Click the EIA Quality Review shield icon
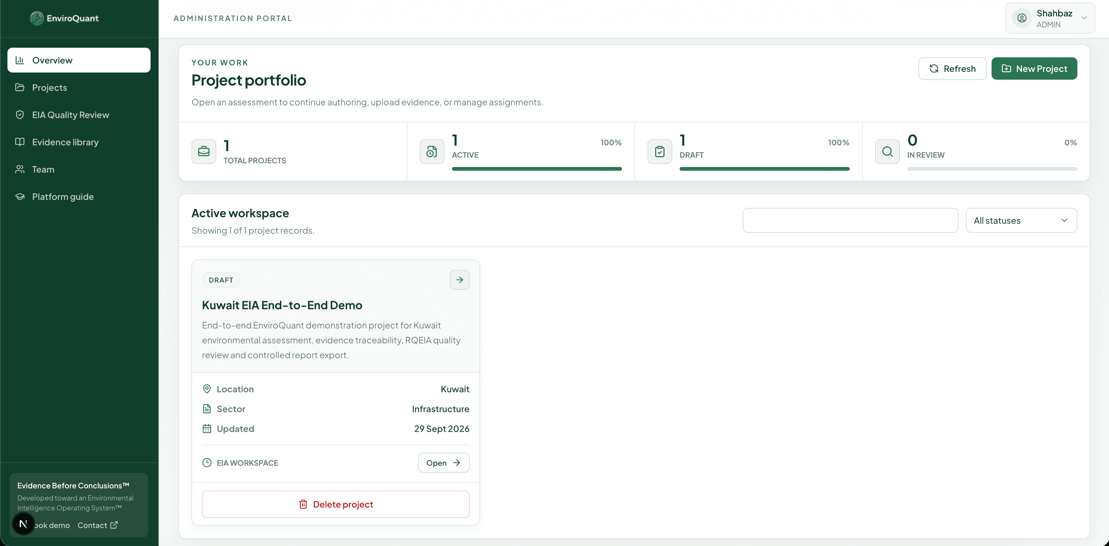1109x546 pixels. 20,115
